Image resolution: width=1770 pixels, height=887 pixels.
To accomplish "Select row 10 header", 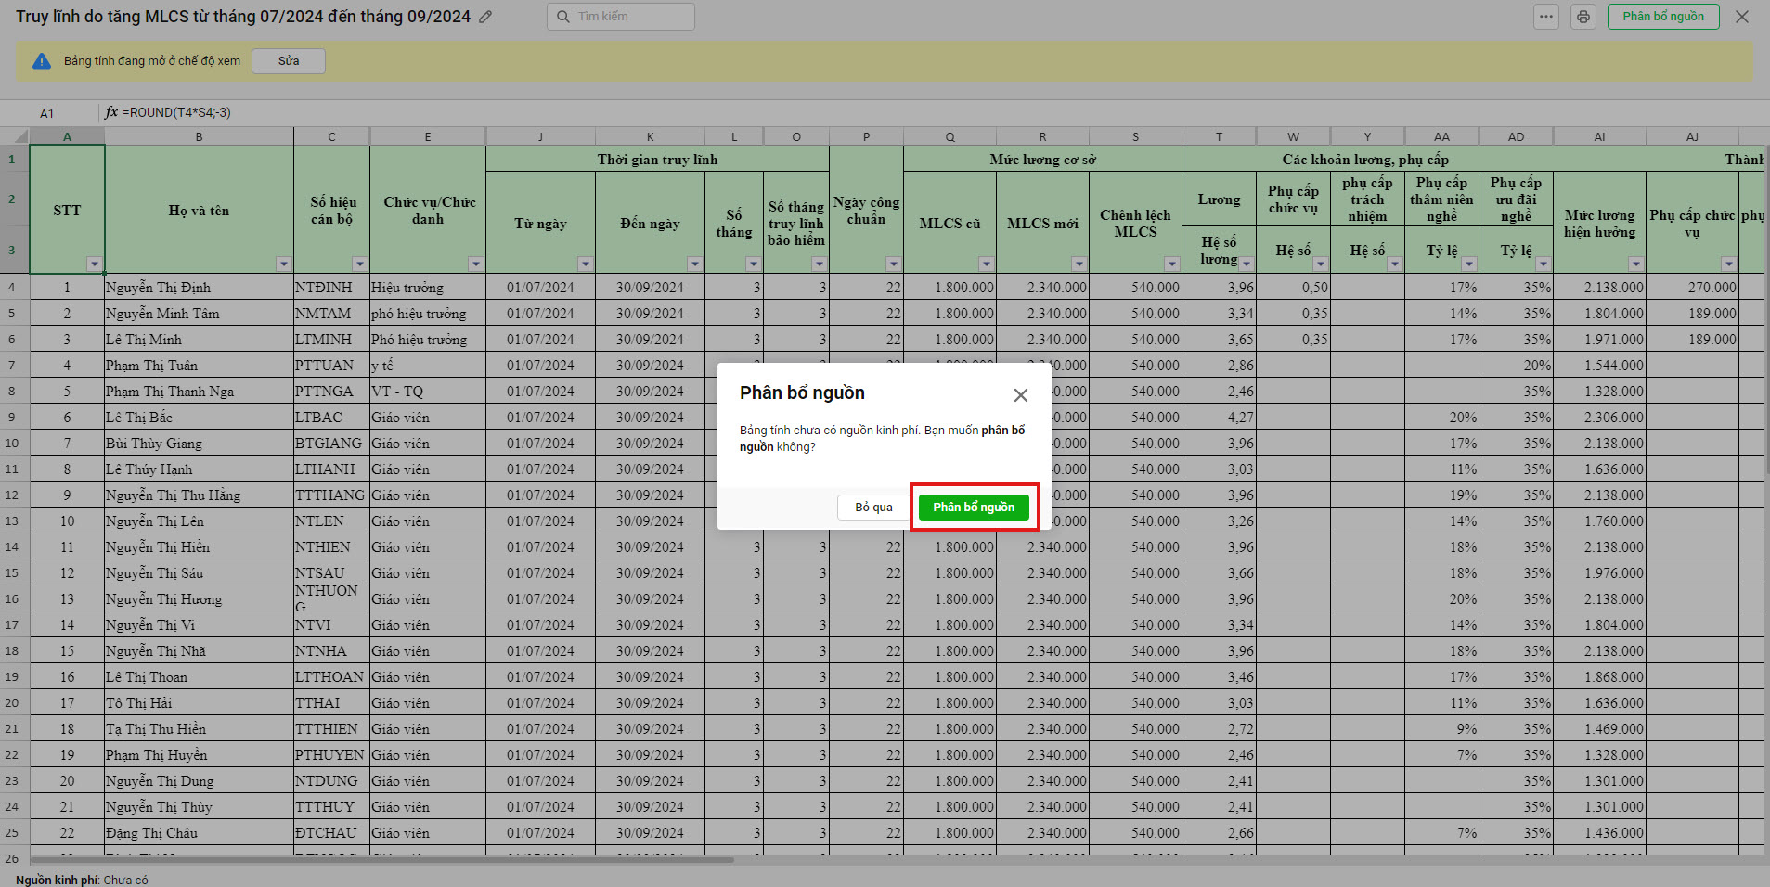I will [x=12, y=443].
